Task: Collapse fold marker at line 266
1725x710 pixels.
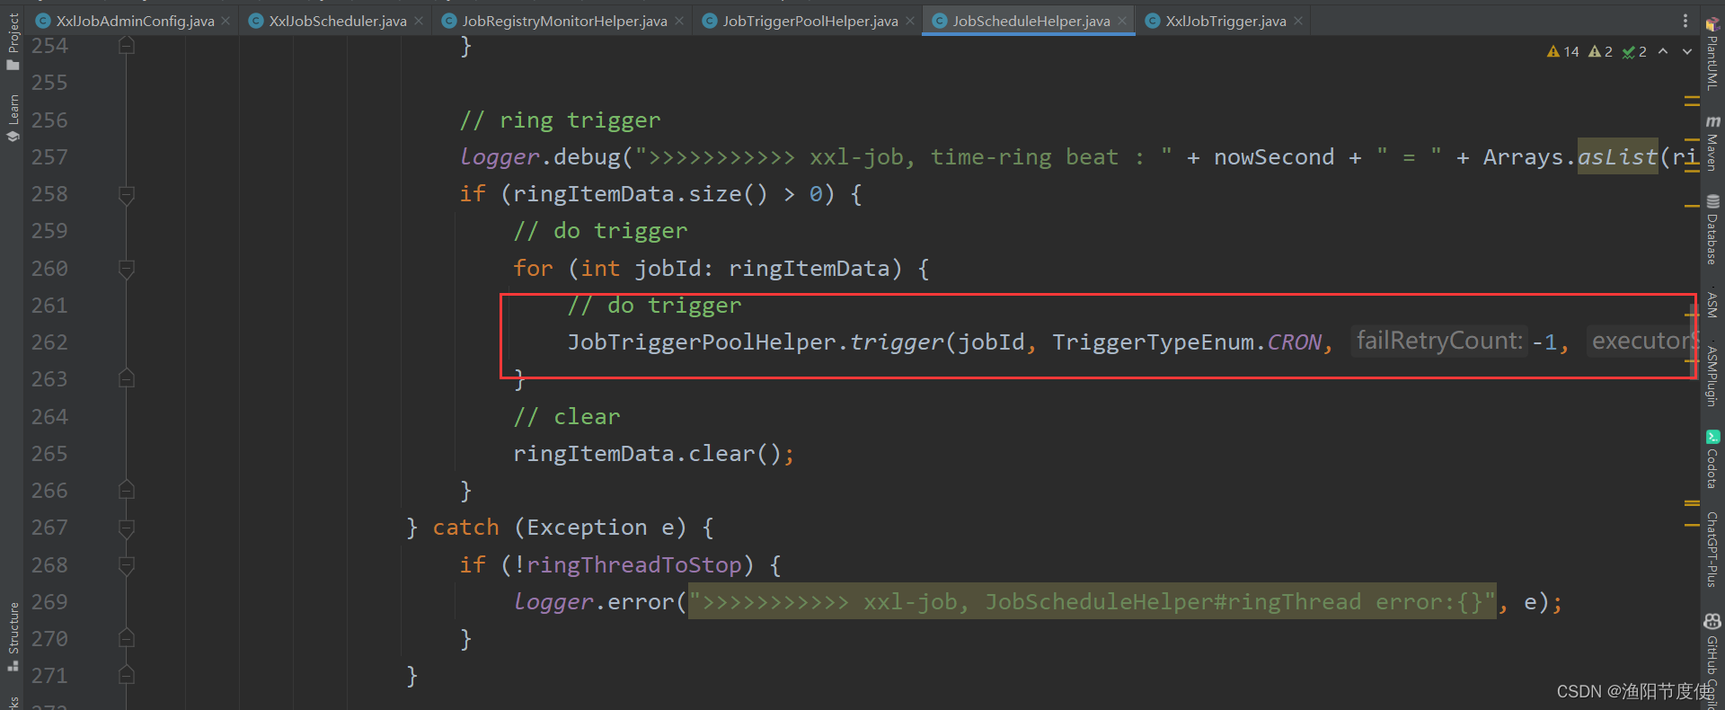Action: point(127,490)
